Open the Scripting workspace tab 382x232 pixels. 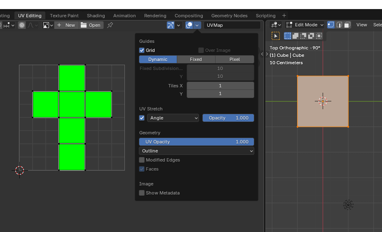point(265,16)
